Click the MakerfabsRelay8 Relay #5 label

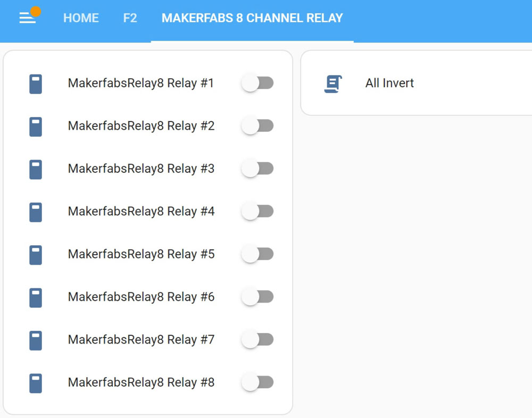[x=141, y=254]
